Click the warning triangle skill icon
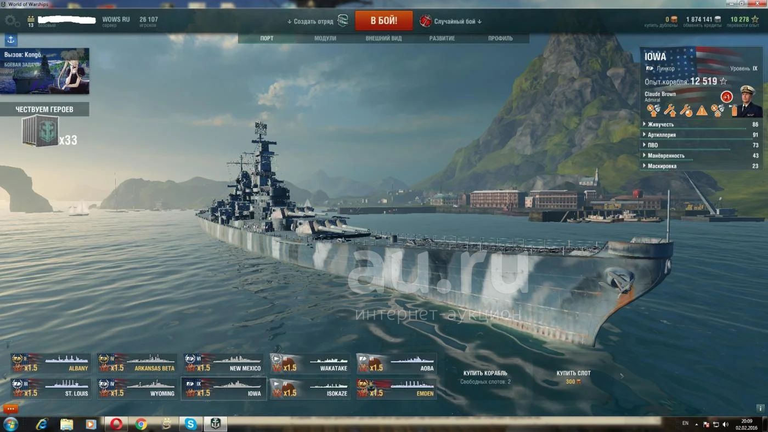 [702, 111]
